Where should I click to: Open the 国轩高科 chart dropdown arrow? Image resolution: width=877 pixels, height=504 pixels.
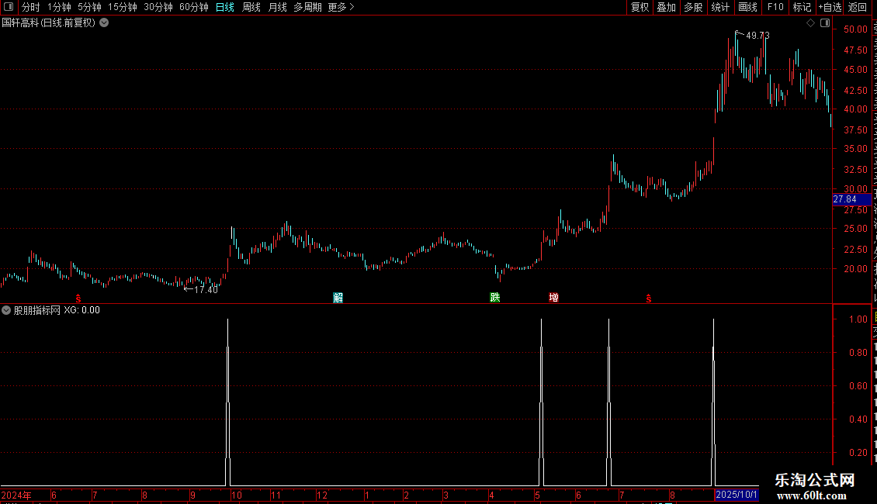(x=104, y=23)
